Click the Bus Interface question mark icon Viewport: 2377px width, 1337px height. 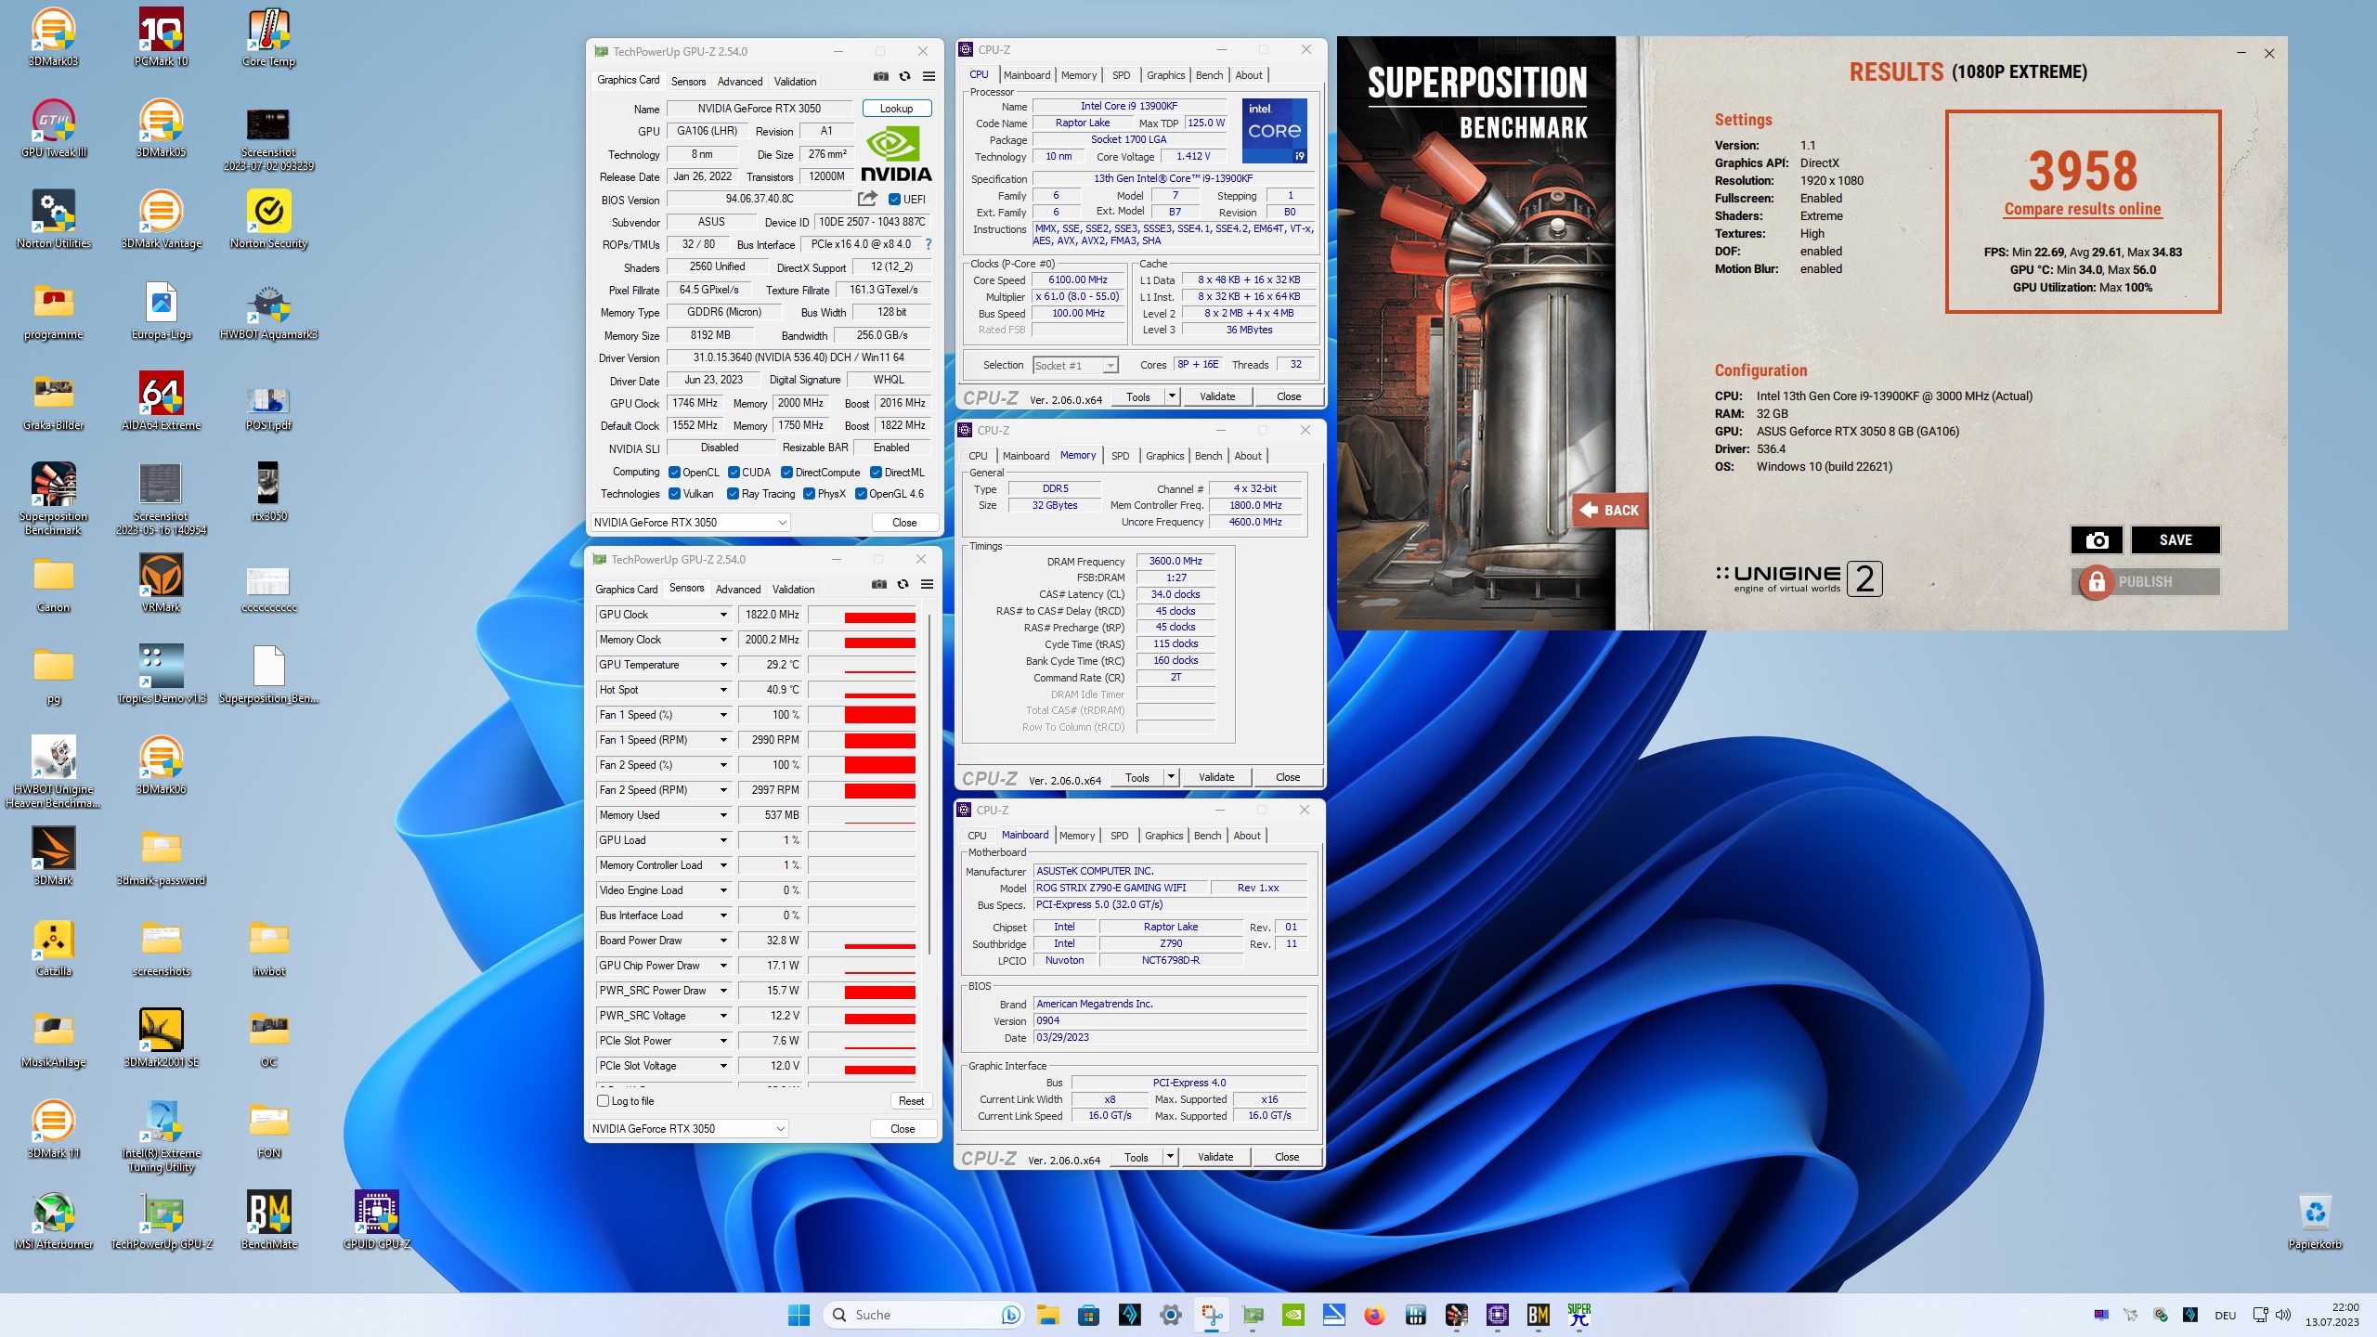[x=928, y=244]
